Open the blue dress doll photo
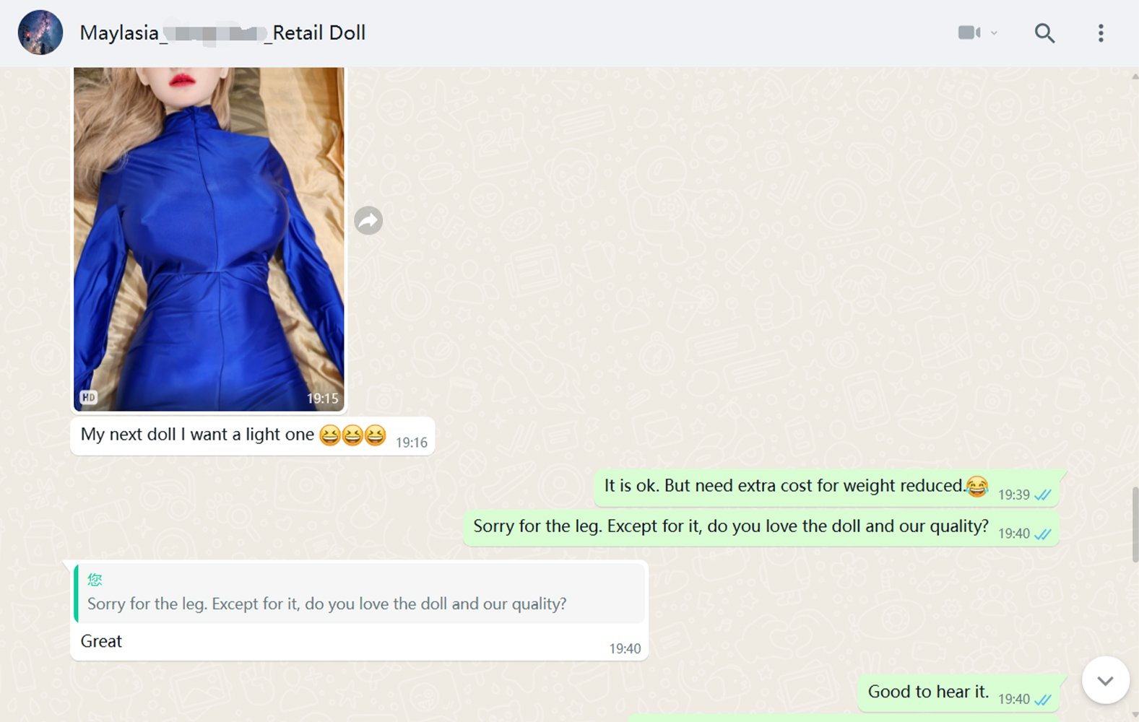 point(209,239)
